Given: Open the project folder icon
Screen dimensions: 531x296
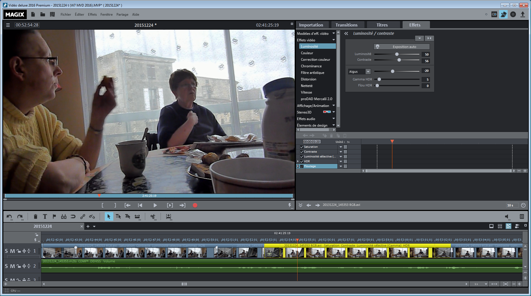Looking at the screenshot, I should [43, 14].
